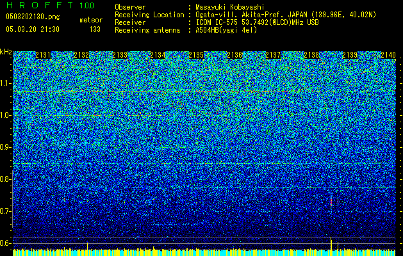Image resolution: width=403 pixels, height=256 pixels.
Task: Click the Receiving Location label
Action: coord(149,15)
